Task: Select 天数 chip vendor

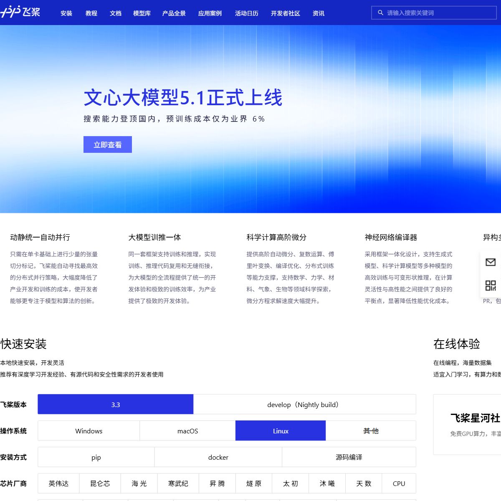Action: point(364,483)
